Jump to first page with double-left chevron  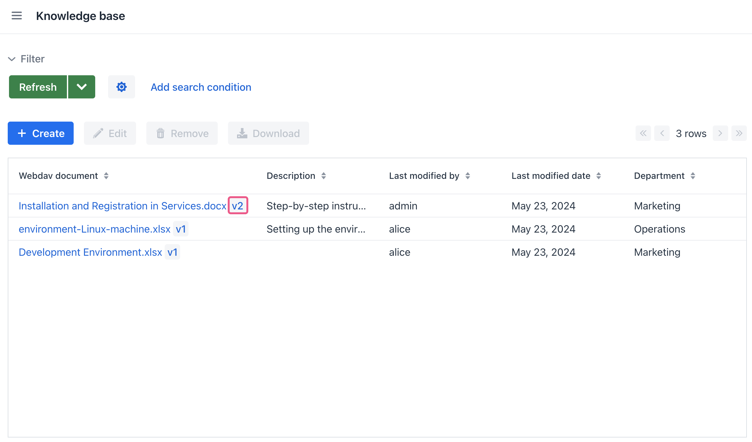click(x=643, y=133)
